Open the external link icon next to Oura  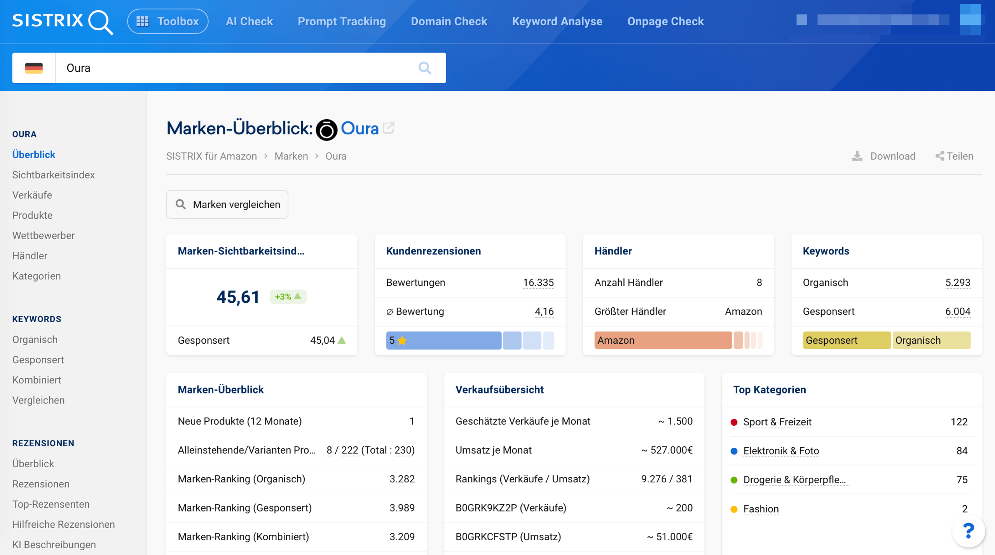pyautogui.click(x=388, y=128)
